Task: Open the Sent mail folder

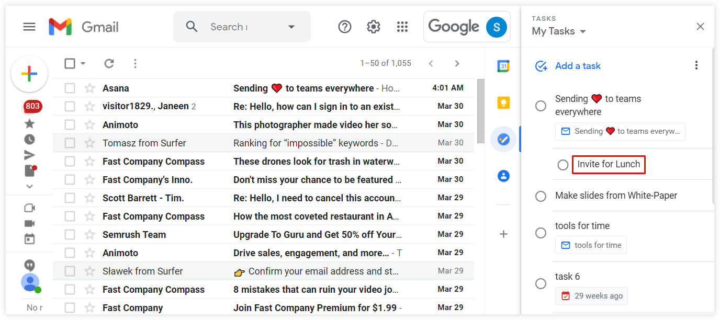Action: 29,155
